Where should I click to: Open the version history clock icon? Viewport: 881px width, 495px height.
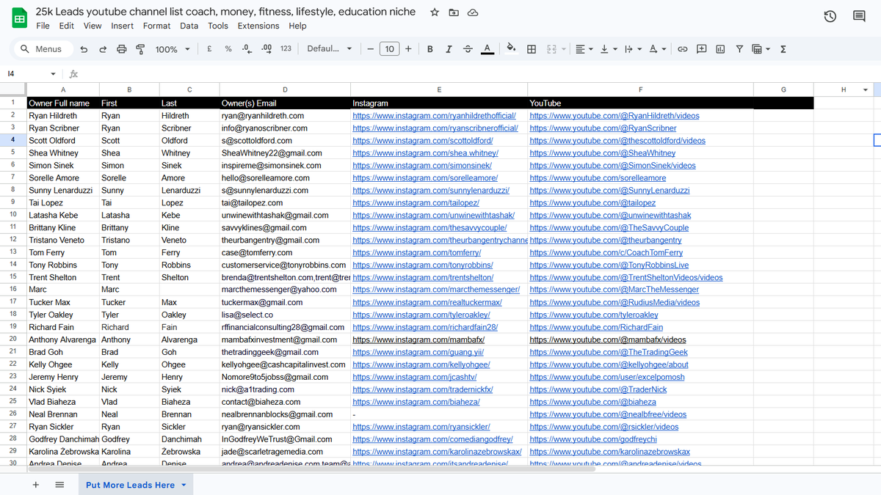coord(830,16)
